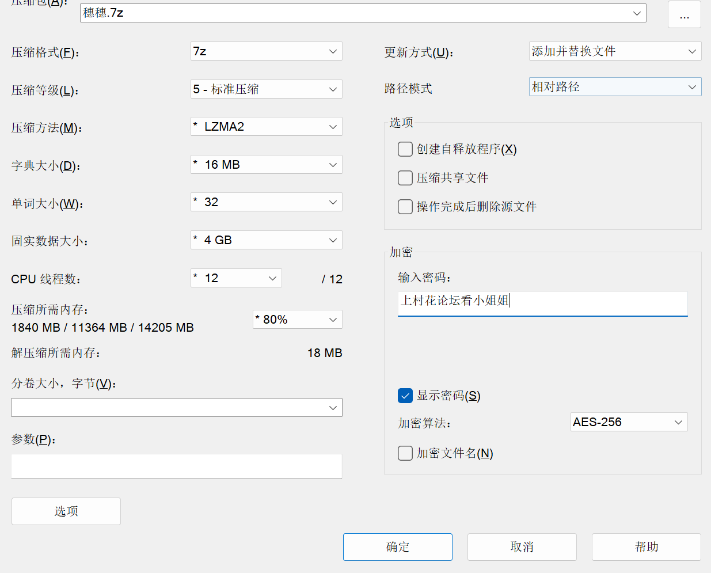The height and width of the screenshot is (573, 711).
Task: Check the 压缩共享文件 option
Action: 405,178
